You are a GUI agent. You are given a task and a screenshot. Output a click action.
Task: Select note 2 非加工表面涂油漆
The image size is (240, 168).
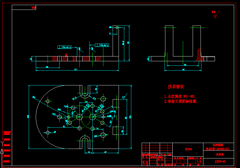pyautogui.click(x=181, y=101)
